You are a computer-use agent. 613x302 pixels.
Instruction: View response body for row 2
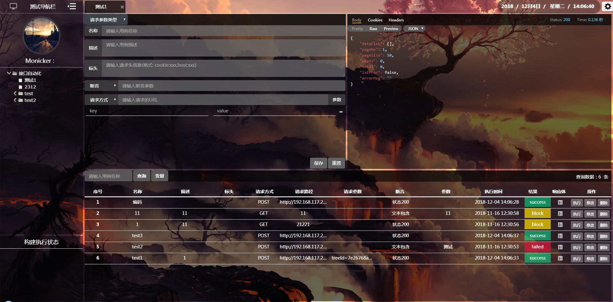coord(560,214)
